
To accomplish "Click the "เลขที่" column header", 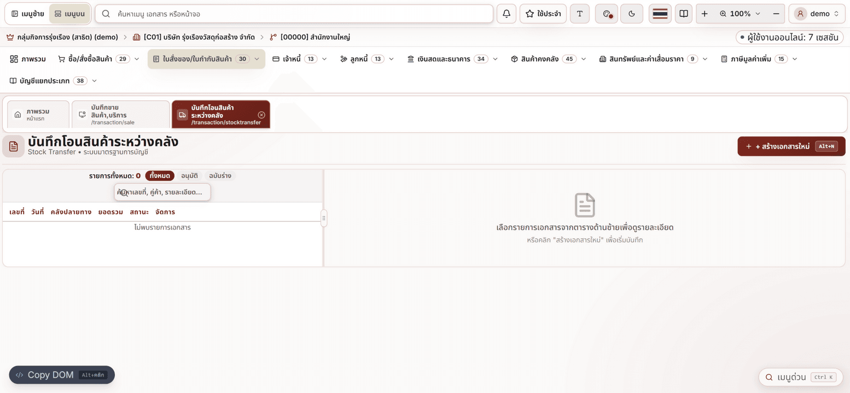I will (17, 212).
